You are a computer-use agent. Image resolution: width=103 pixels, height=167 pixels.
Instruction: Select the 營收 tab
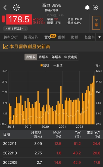click(48, 37)
